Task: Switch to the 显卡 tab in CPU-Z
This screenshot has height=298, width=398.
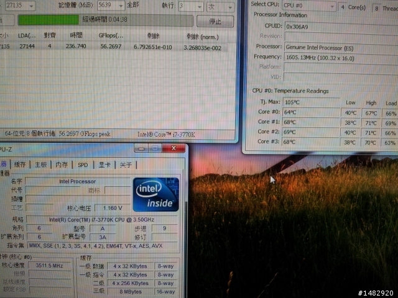Action: coord(104,165)
